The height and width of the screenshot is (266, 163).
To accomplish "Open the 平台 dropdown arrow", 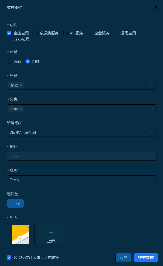I will pos(152,85).
